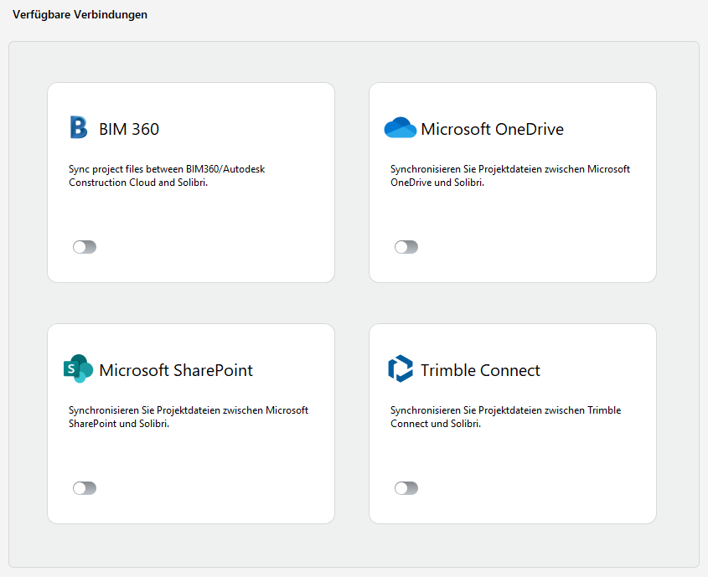Image resolution: width=708 pixels, height=577 pixels.
Task: Click the OneDrive 'Synchronisieren Sie Projektdateien' description
Action: pos(510,176)
